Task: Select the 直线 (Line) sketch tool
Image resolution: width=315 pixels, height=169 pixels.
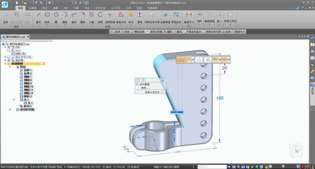Action: coord(38,15)
